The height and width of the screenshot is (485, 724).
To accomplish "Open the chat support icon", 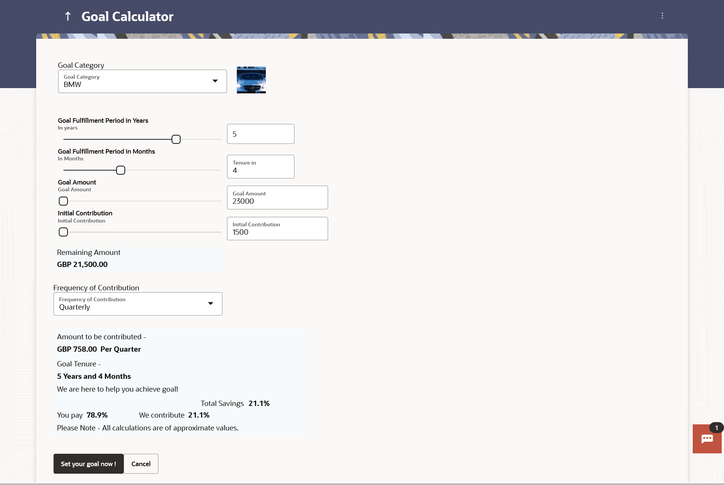I will coord(707,439).
